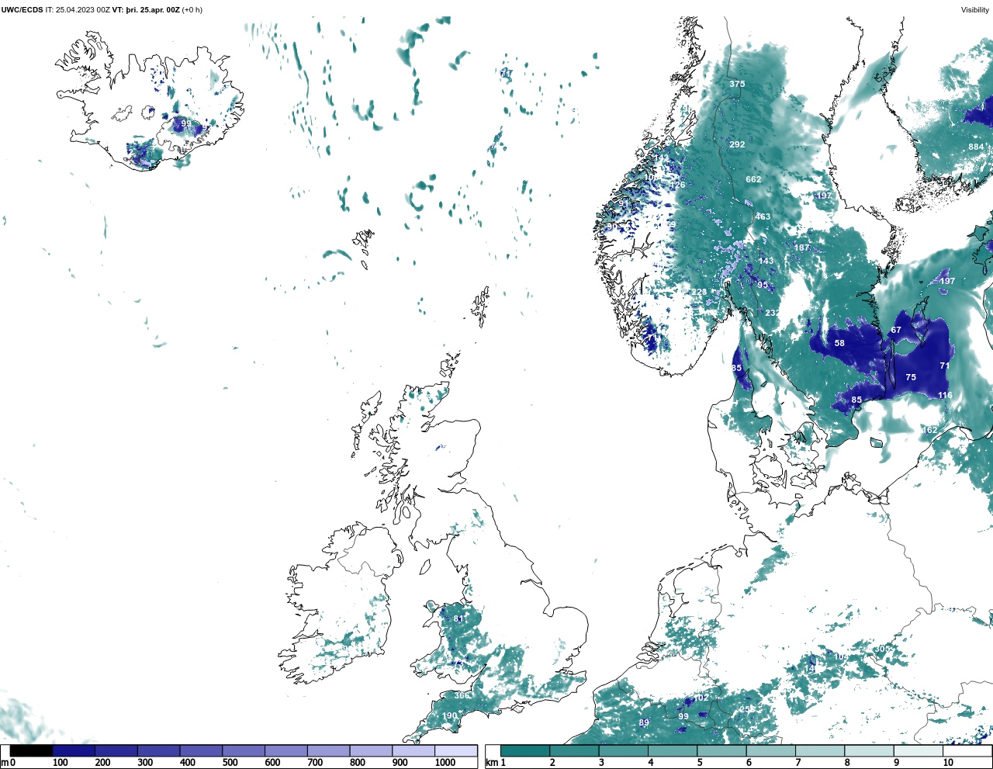Click the 162 value near the Polish coast

(929, 430)
